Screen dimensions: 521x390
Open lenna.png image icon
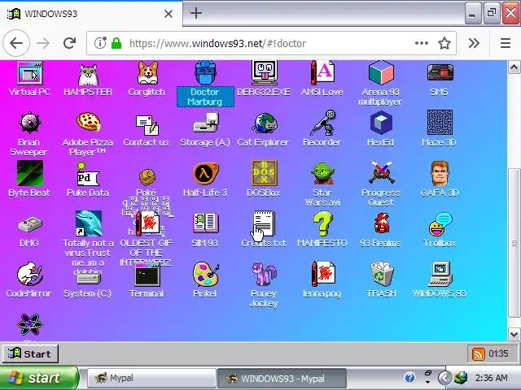[323, 274]
